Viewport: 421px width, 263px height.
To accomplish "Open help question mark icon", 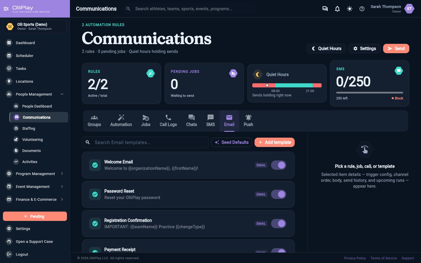I will coord(362,9).
